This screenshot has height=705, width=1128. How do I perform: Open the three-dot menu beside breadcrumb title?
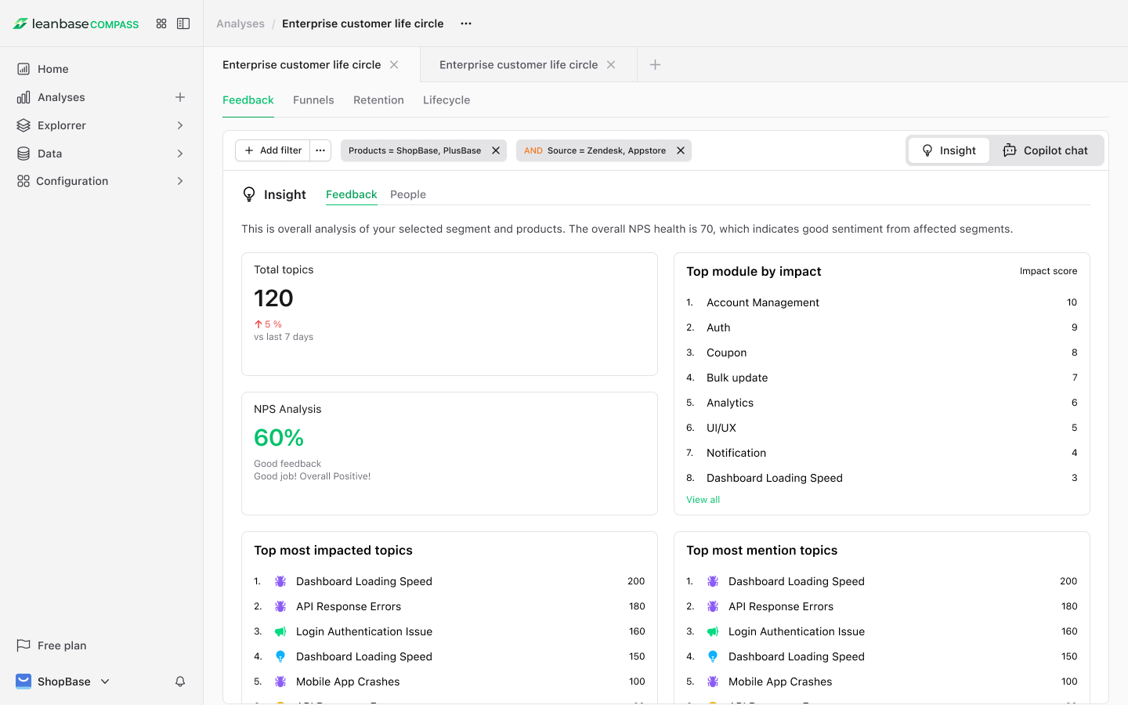(466, 23)
